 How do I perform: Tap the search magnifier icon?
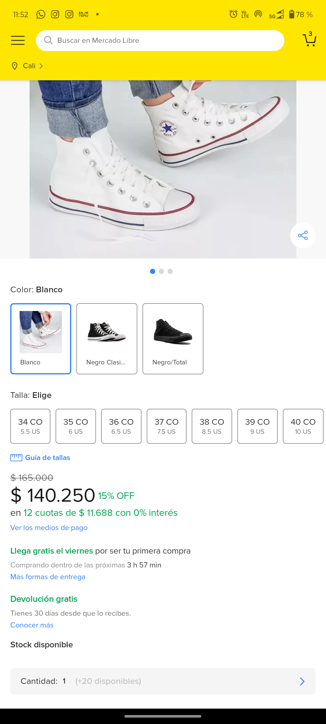(x=48, y=40)
